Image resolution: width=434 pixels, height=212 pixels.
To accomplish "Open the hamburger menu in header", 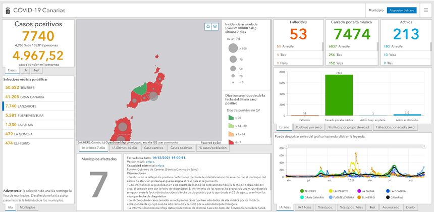I will click(x=425, y=10).
